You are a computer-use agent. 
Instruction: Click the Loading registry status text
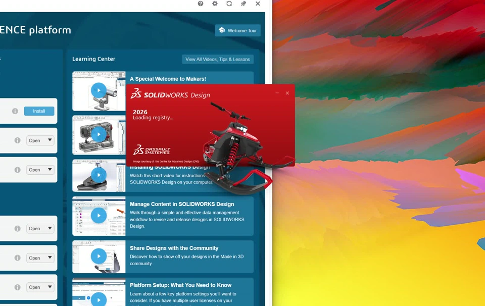click(x=153, y=118)
